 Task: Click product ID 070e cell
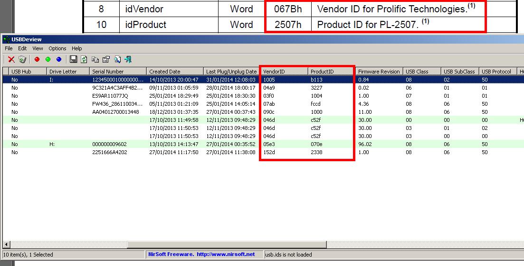(316, 144)
